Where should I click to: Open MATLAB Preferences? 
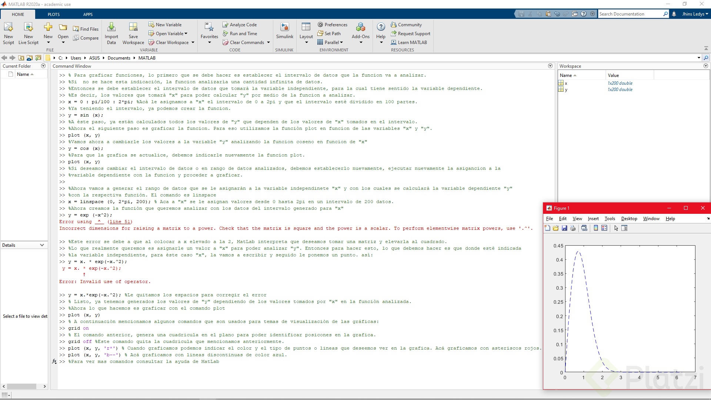333,24
